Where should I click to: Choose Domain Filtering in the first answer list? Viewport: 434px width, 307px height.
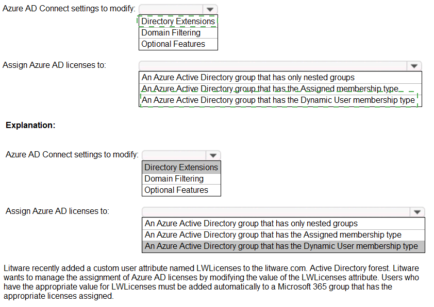(171, 32)
